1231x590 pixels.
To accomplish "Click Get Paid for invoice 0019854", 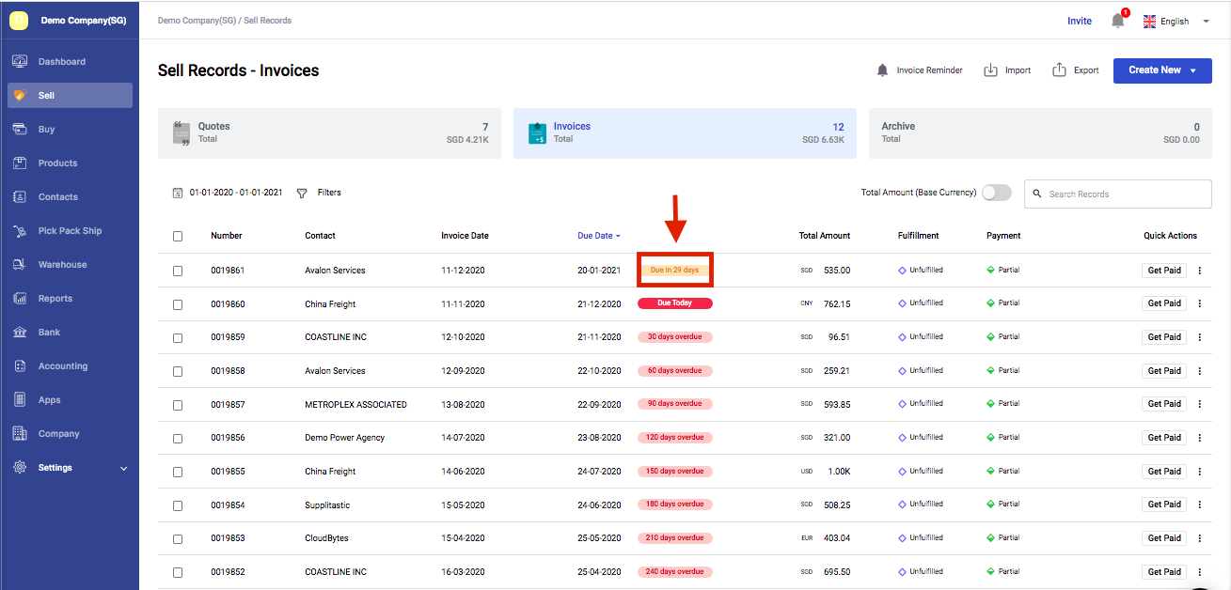I will click(1164, 505).
